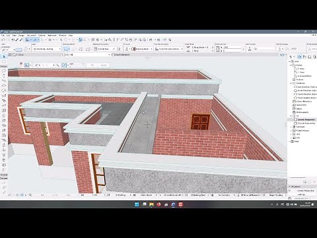This screenshot has width=317, height=238.
Task: Open the View menu
Action: click(15, 35)
